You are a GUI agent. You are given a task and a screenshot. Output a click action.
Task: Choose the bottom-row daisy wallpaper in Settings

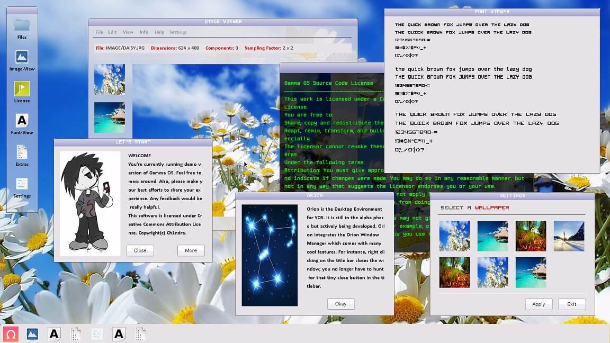coord(492,273)
